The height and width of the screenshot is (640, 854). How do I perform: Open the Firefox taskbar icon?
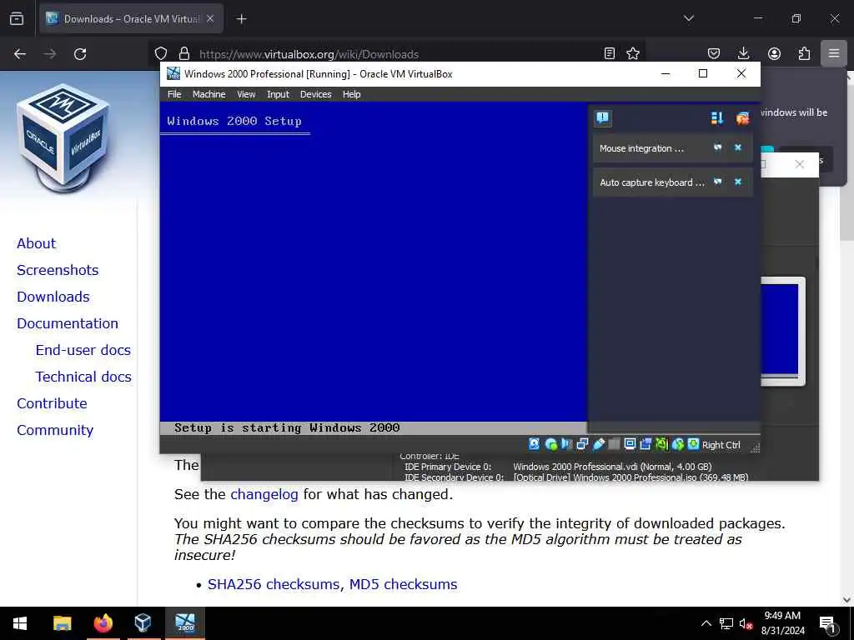coord(103,622)
